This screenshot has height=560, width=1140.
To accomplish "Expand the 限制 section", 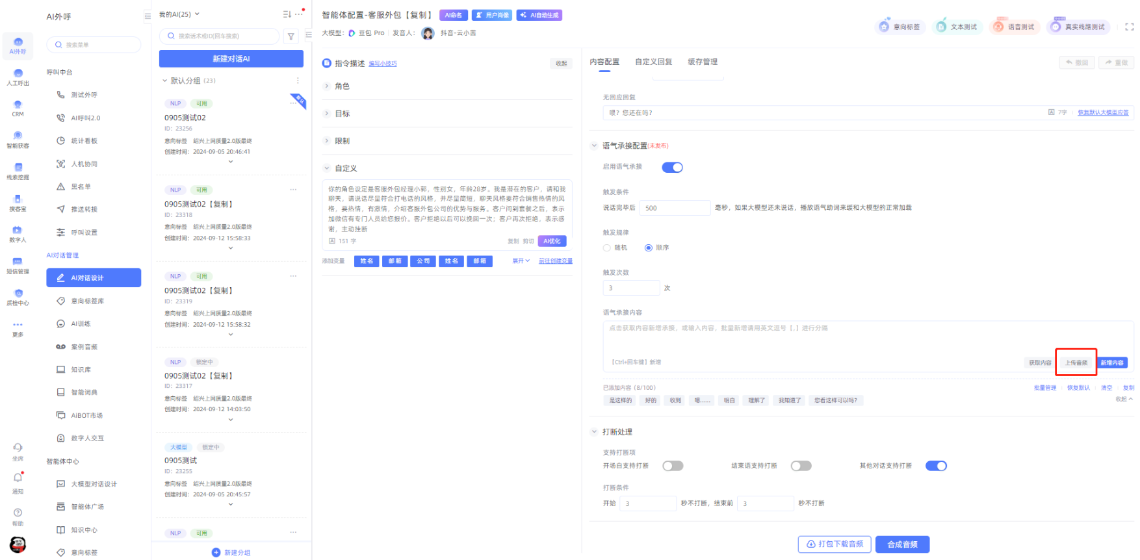I will (342, 141).
